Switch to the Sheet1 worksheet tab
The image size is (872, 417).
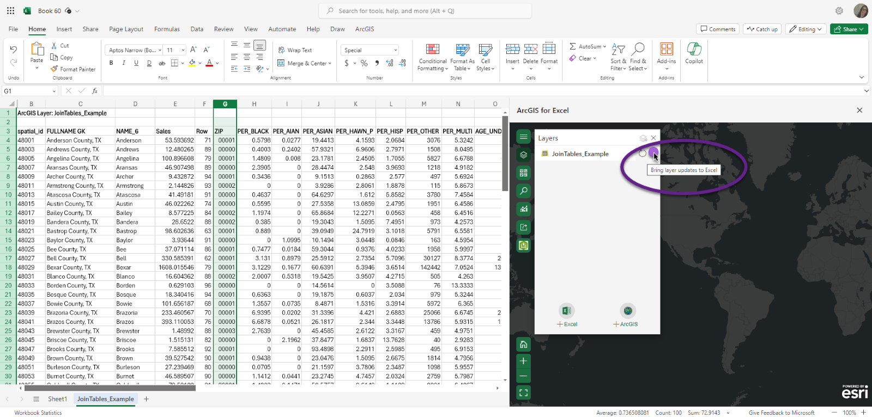57,399
